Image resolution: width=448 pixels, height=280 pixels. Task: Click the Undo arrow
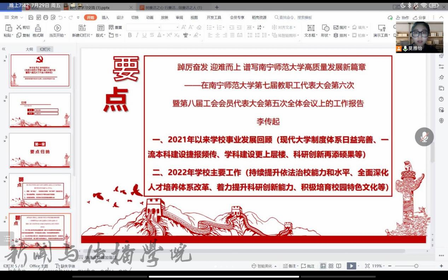(x=60, y=17)
